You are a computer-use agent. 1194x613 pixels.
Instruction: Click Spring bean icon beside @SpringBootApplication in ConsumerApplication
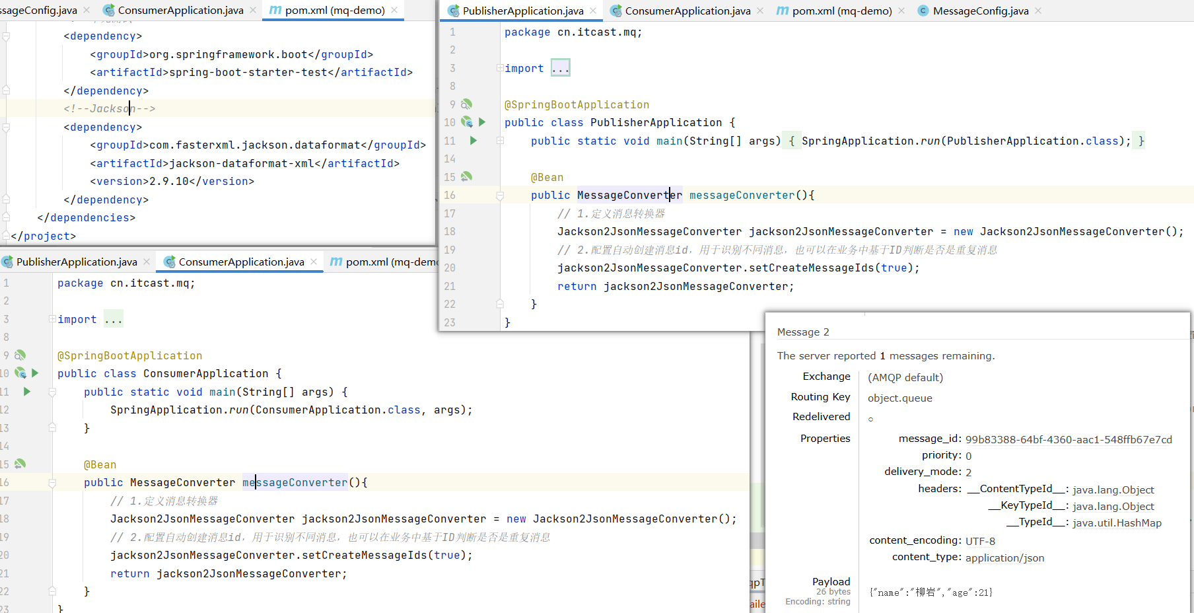click(x=20, y=355)
